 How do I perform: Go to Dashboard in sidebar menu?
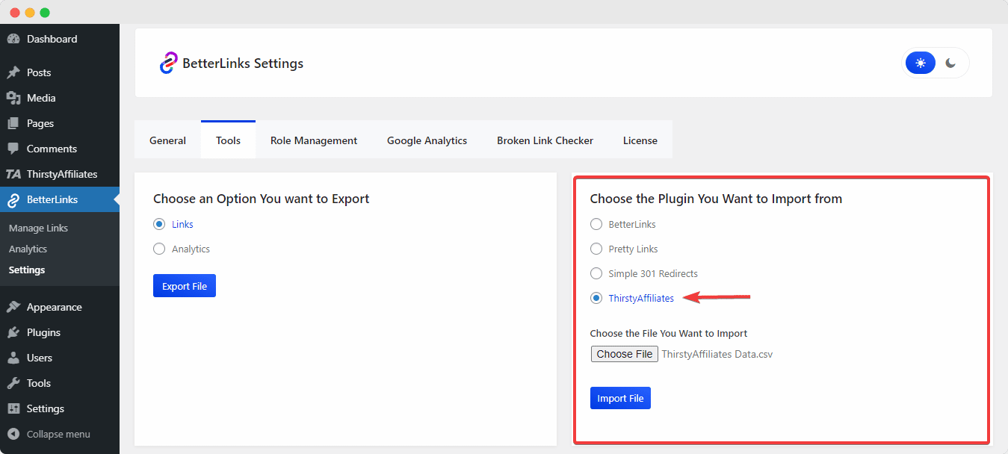(x=60, y=39)
